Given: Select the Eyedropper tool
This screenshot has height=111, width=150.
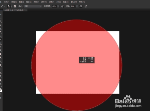Looking at the screenshot, I should coord(1,32).
